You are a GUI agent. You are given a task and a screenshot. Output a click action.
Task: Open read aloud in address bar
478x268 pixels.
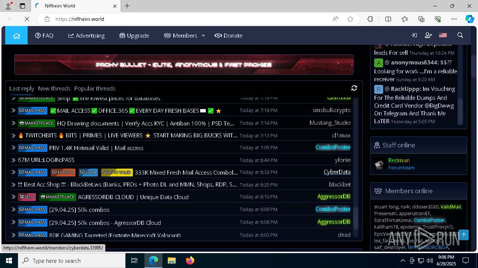[x=335, y=19]
